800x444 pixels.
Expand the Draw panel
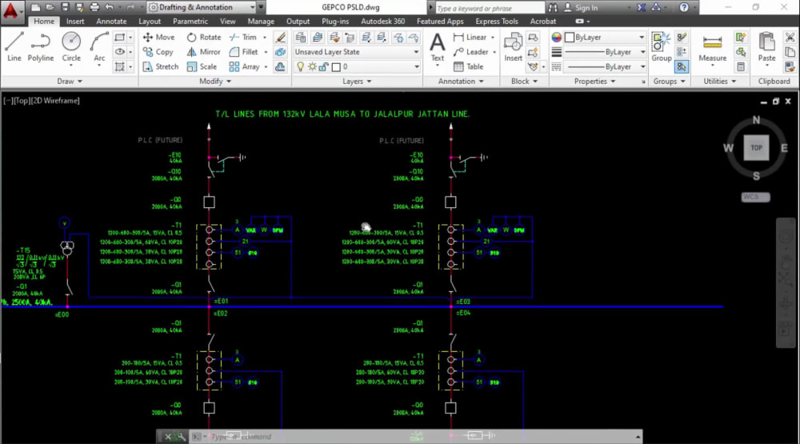pyautogui.click(x=70, y=81)
